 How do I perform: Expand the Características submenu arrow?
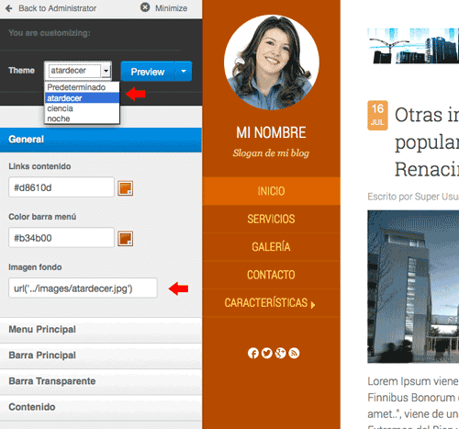coord(313,305)
